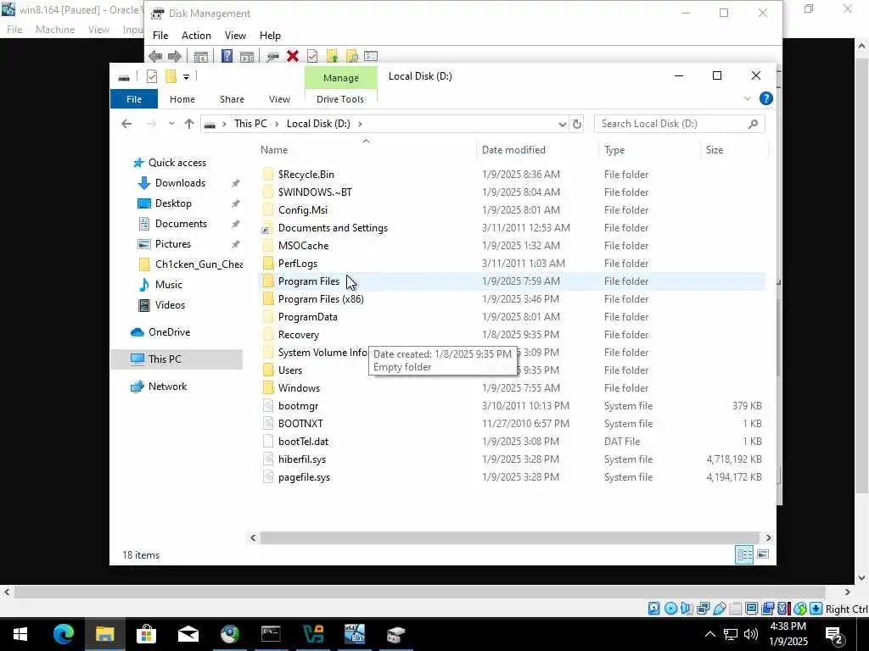The image size is (869, 651).
Task: Select the $Recycle.Bin folder
Action: (x=306, y=175)
